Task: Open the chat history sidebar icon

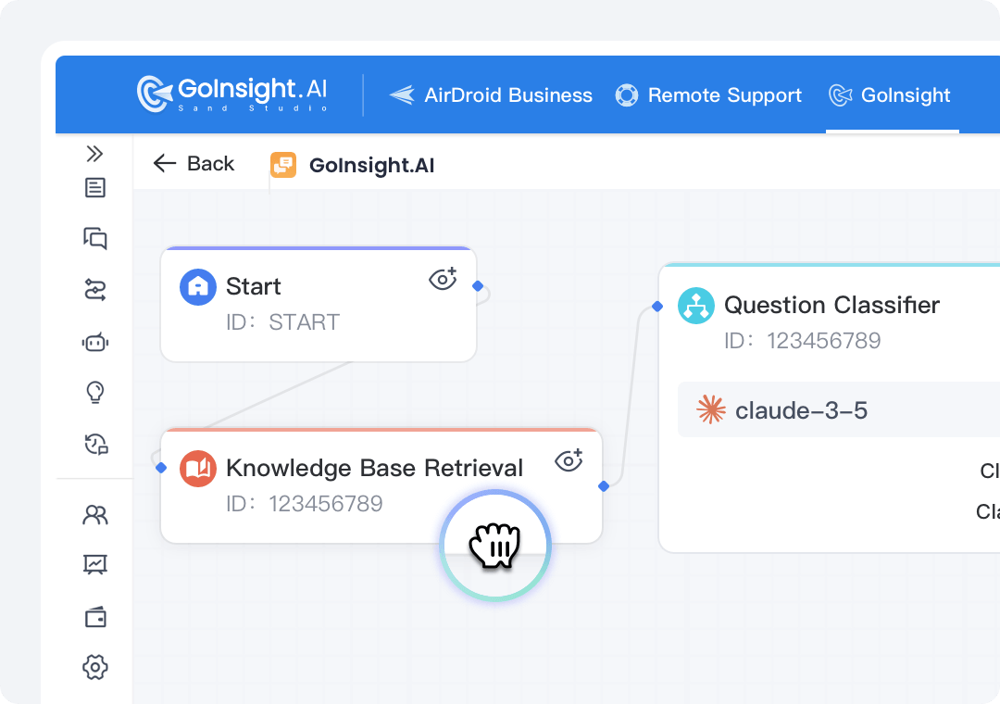Action: coord(95,445)
